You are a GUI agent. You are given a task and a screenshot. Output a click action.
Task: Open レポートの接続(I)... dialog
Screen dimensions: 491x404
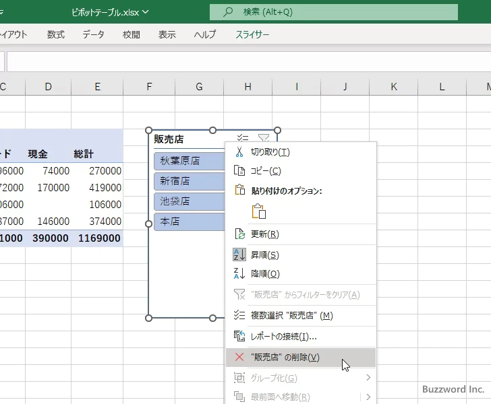coord(301,336)
